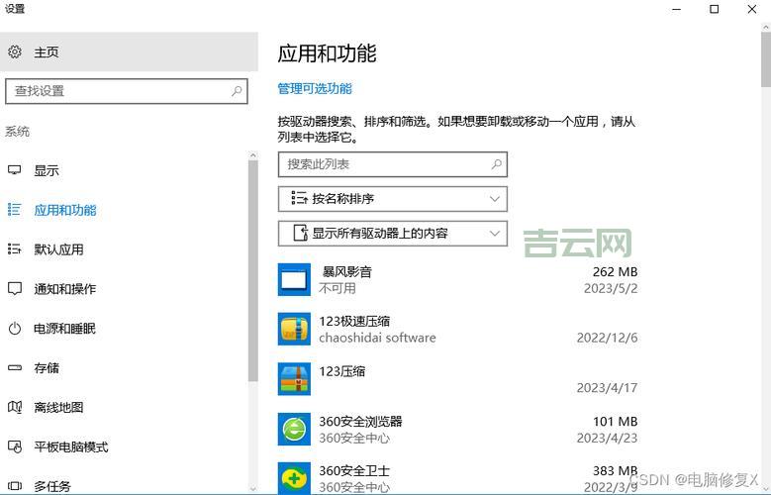Viewport: 771px width, 495px height.
Task: Click the 平板电脑模式 tablet icon
Action: [15, 446]
